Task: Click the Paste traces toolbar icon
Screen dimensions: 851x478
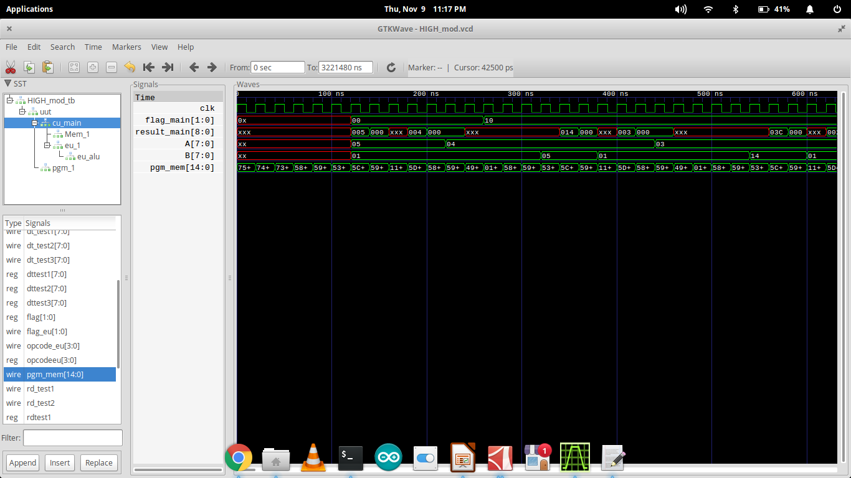Action: click(x=48, y=67)
